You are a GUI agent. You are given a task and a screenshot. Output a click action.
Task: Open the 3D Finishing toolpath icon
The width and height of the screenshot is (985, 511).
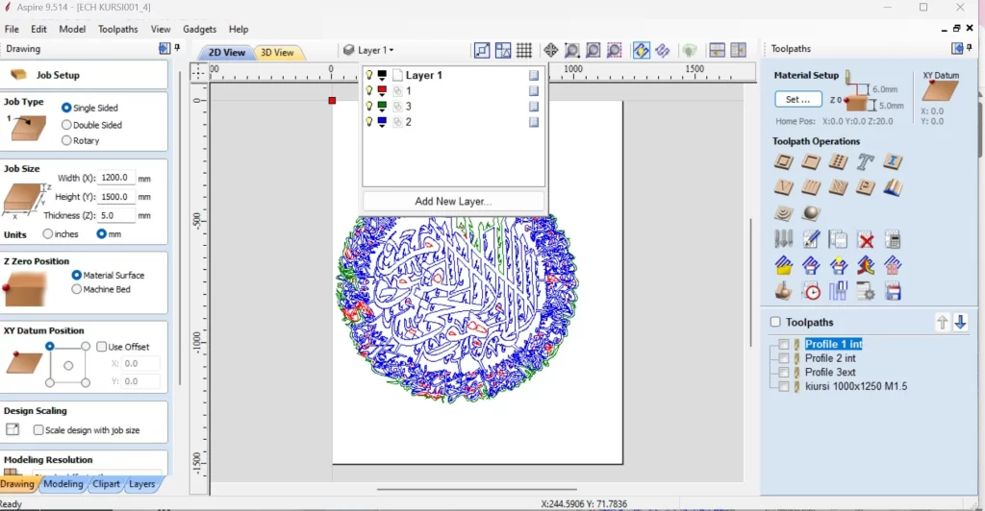tap(810, 213)
